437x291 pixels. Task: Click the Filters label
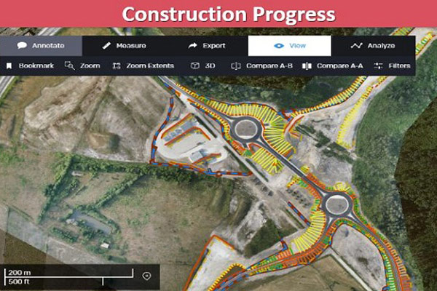tap(399, 65)
